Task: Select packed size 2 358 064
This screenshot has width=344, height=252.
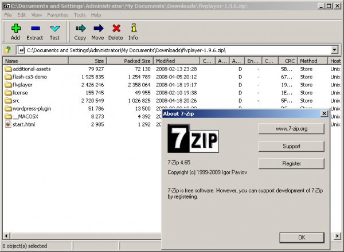Action: point(139,85)
